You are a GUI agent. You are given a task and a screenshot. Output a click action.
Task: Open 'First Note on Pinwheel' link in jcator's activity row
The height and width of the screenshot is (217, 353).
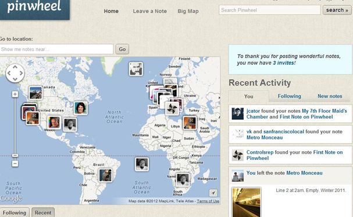click(x=306, y=117)
